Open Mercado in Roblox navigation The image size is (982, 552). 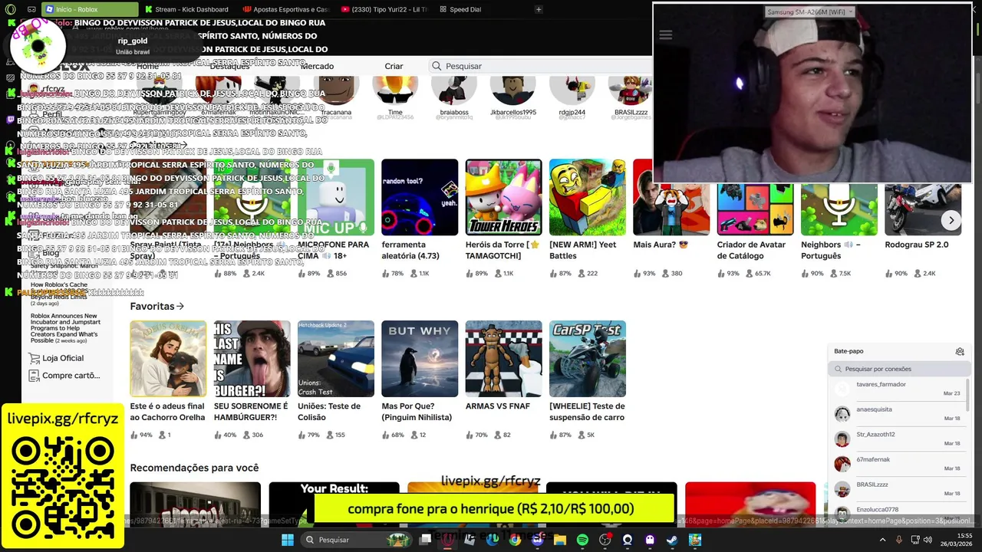point(317,66)
